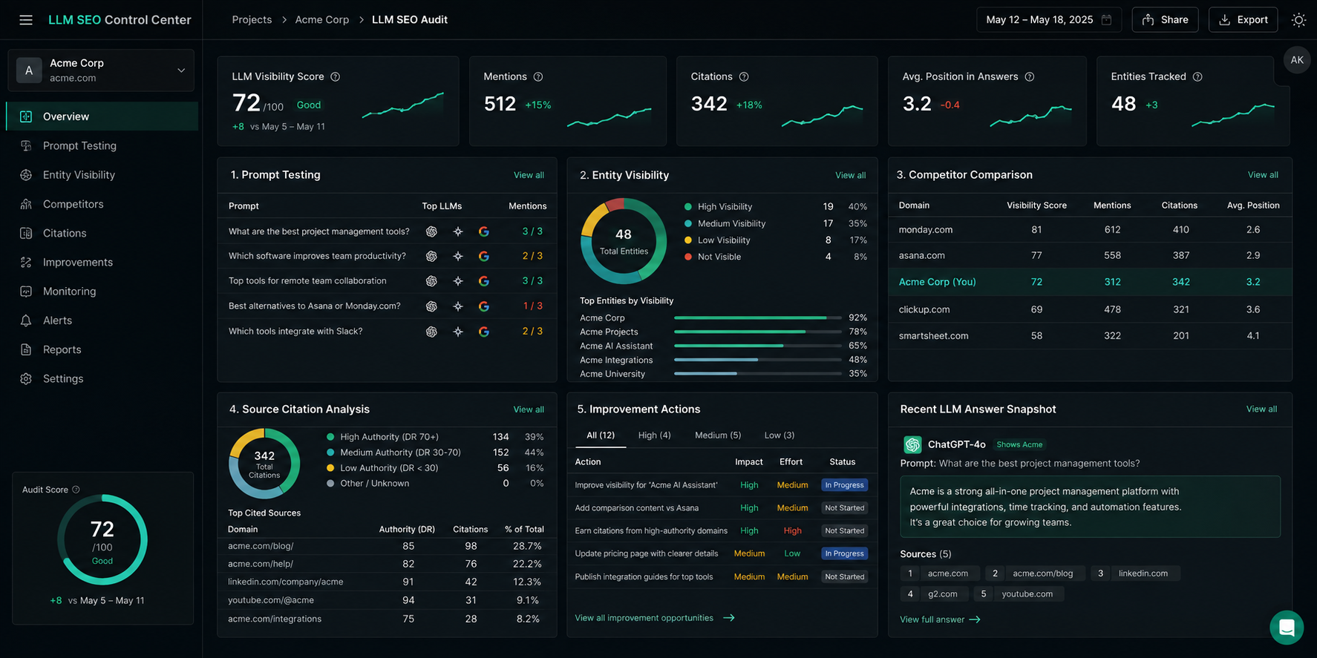Click the g2.com source chip
Screen dimensions: 1317x658
(x=934, y=594)
